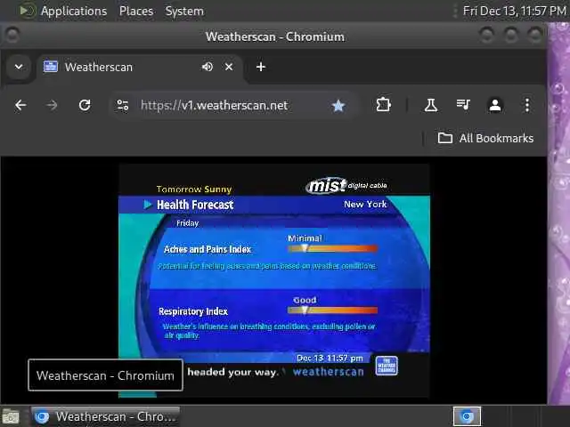Click the New York location text

365,205
